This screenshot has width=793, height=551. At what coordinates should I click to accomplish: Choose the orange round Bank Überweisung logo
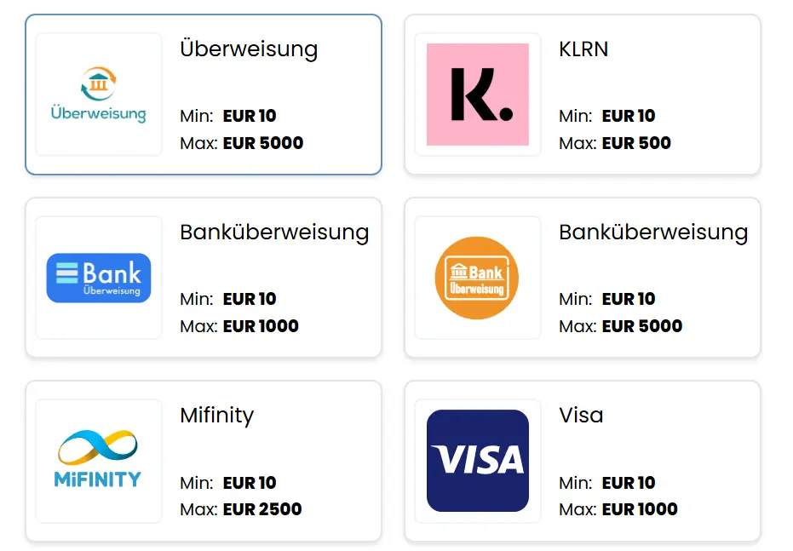(477, 278)
